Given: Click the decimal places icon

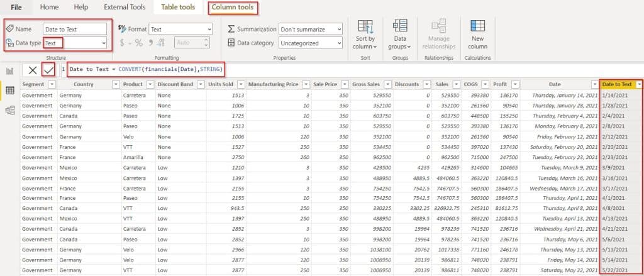Looking at the screenshot, I should tap(161, 43).
